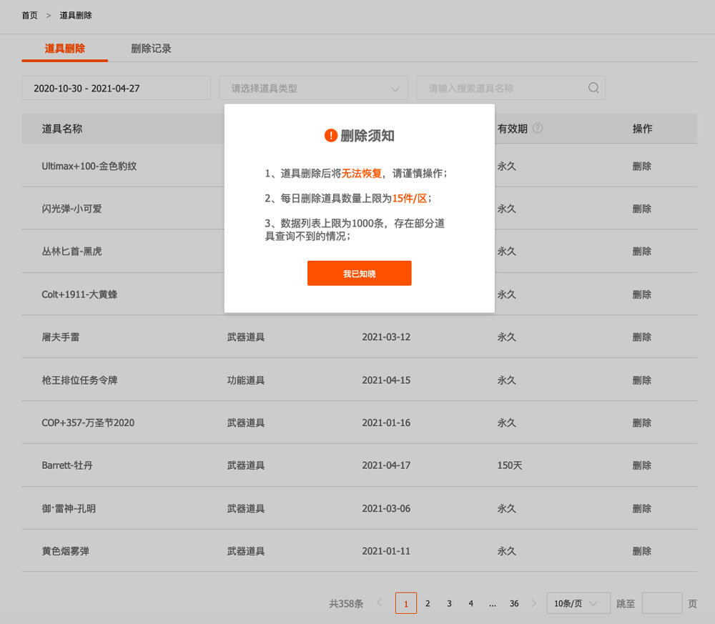Click the 15件/区 highlighted text
This screenshot has width=715, height=624.
click(x=410, y=198)
